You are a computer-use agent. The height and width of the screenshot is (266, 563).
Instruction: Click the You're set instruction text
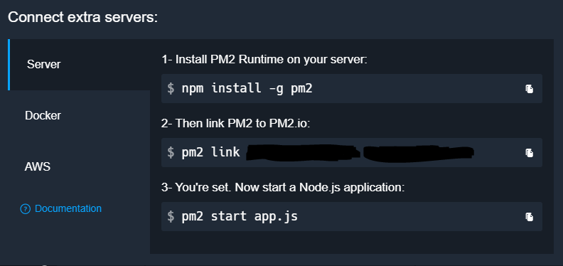pos(283,187)
